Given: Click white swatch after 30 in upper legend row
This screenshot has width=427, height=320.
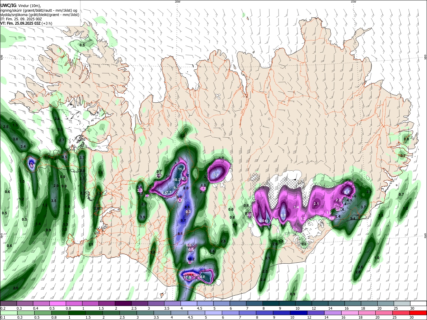Looking at the screenshot, I should 418,304.
